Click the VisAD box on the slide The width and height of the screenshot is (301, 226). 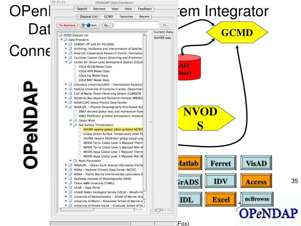[256, 163]
